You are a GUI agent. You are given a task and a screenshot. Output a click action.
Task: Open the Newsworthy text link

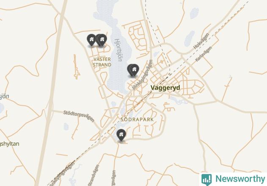240,179
